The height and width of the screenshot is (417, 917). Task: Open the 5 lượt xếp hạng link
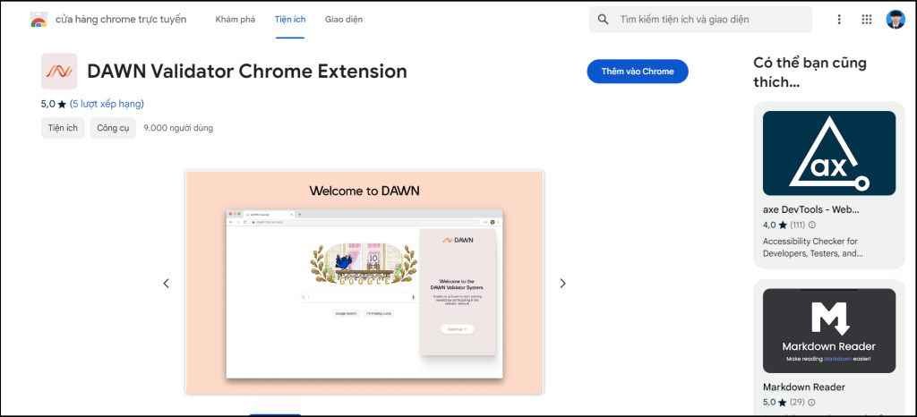point(107,104)
